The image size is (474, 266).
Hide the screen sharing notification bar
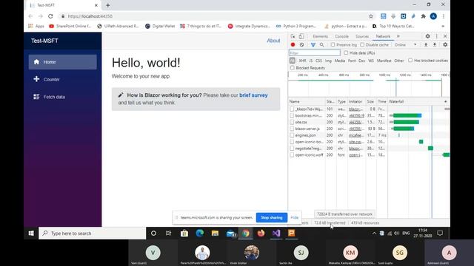(294, 217)
